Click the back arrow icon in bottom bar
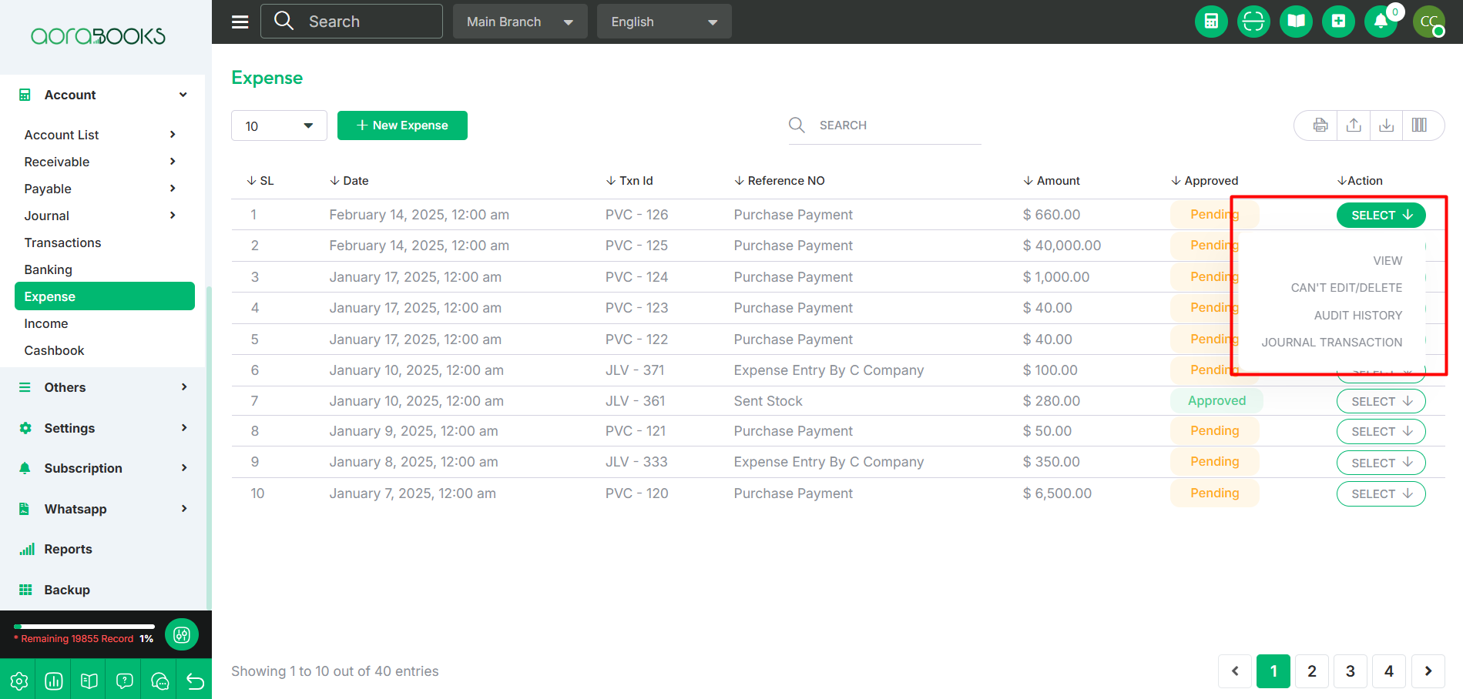The height and width of the screenshot is (699, 1463). click(195, 681)
